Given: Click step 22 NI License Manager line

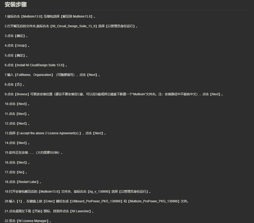Looking at the screenshot, I should pos(28,221).
